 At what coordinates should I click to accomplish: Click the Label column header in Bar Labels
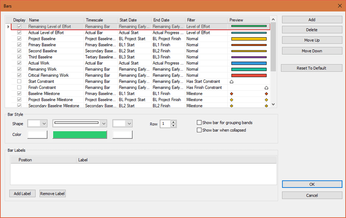176,160
